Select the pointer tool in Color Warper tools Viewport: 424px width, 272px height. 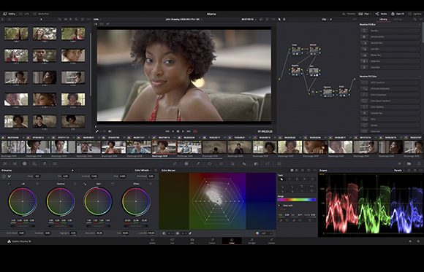(281, 179)
